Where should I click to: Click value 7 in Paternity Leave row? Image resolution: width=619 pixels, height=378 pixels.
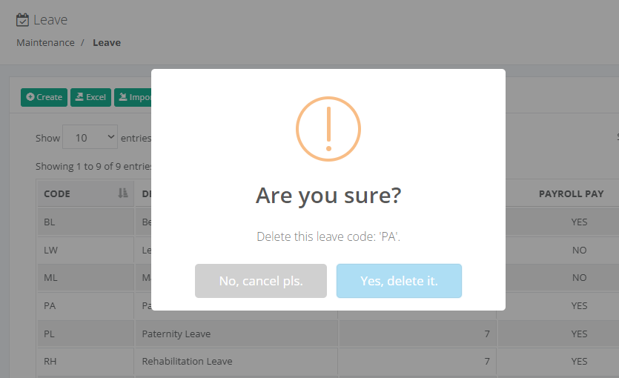pos(487,334)
